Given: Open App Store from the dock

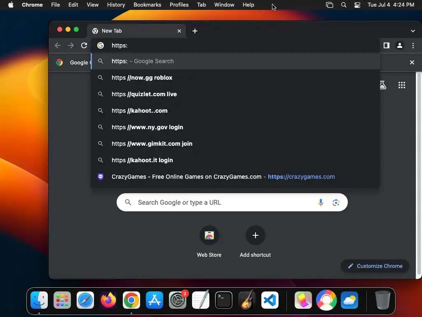Looking at the screenshot, I should [155, 300].
